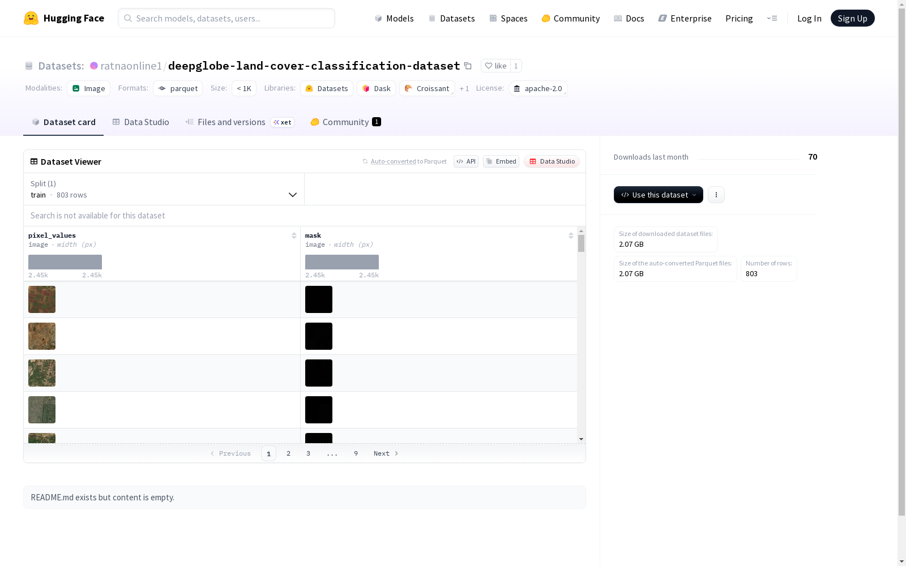Open the first satellite image thumbnail
The width and height of the screenshot is (906, 566).
click(42, 299)
